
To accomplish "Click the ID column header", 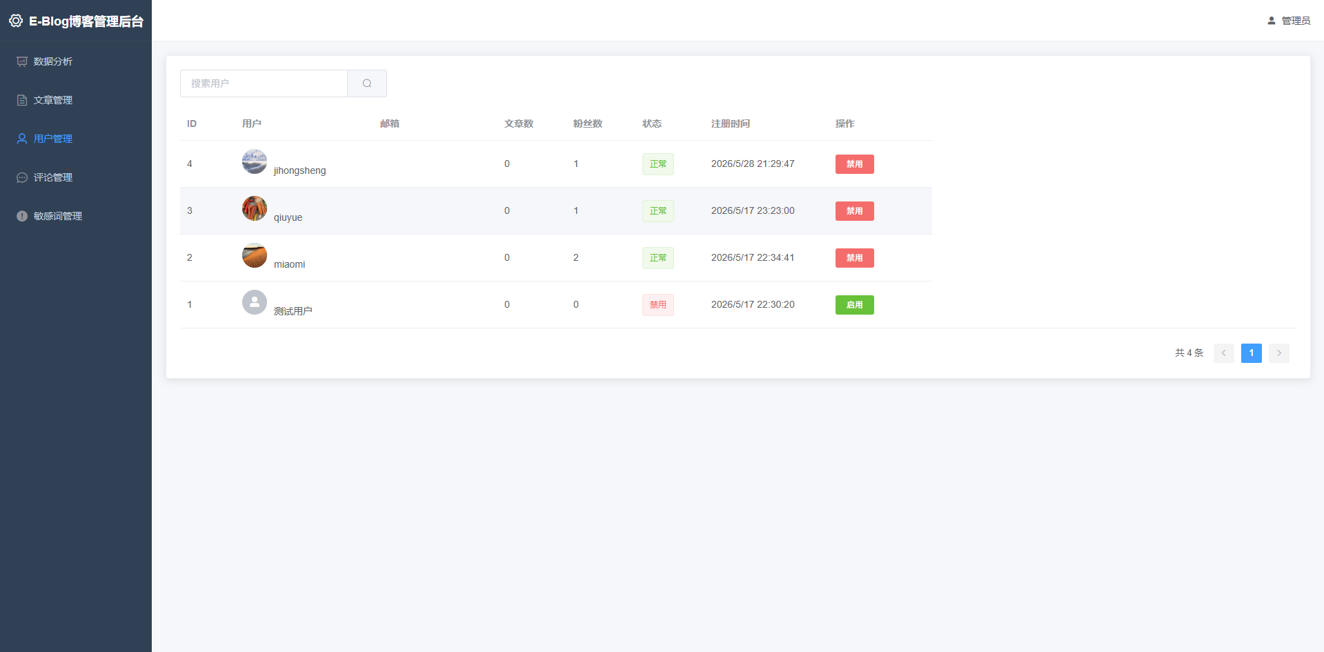I will point(192,124).
